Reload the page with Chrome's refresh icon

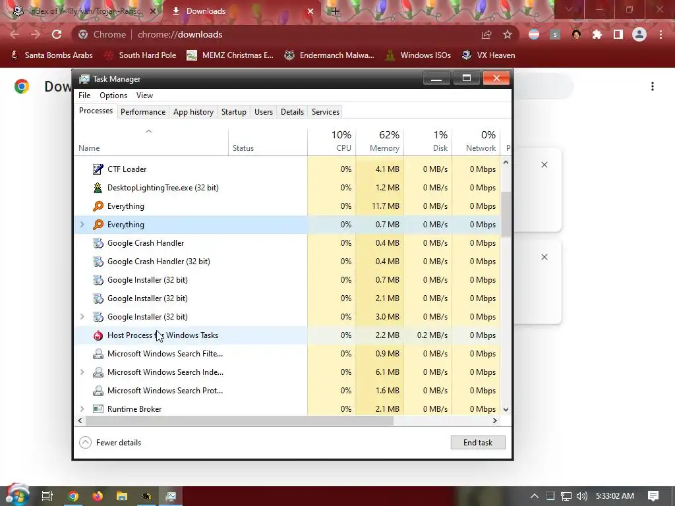(x=57, y=34)
